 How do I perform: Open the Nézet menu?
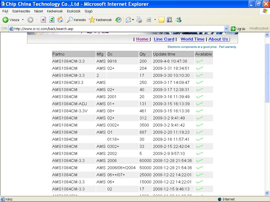click(38, 11)
